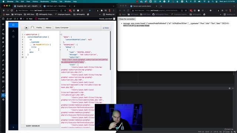Screen dimensions: 237x133
Task: Collapse the "stack" array in the response
Action: (60, 65)
